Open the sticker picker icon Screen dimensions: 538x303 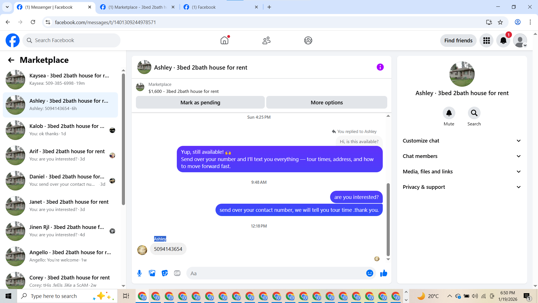(164, 273)
